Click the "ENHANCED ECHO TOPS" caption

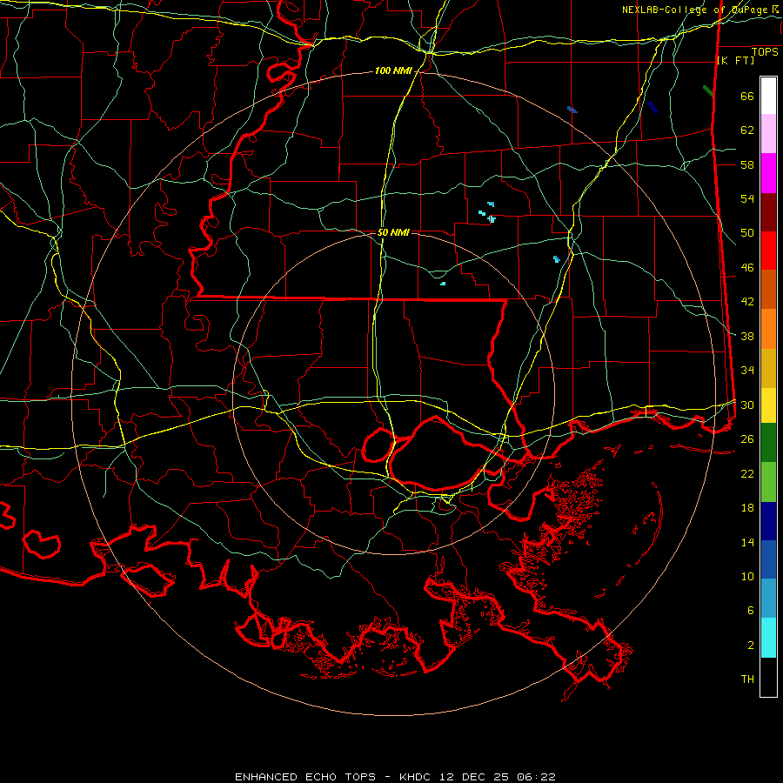pos(305,777)
